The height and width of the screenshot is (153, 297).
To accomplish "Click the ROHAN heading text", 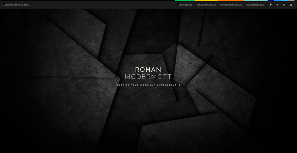I will (148, 70).
